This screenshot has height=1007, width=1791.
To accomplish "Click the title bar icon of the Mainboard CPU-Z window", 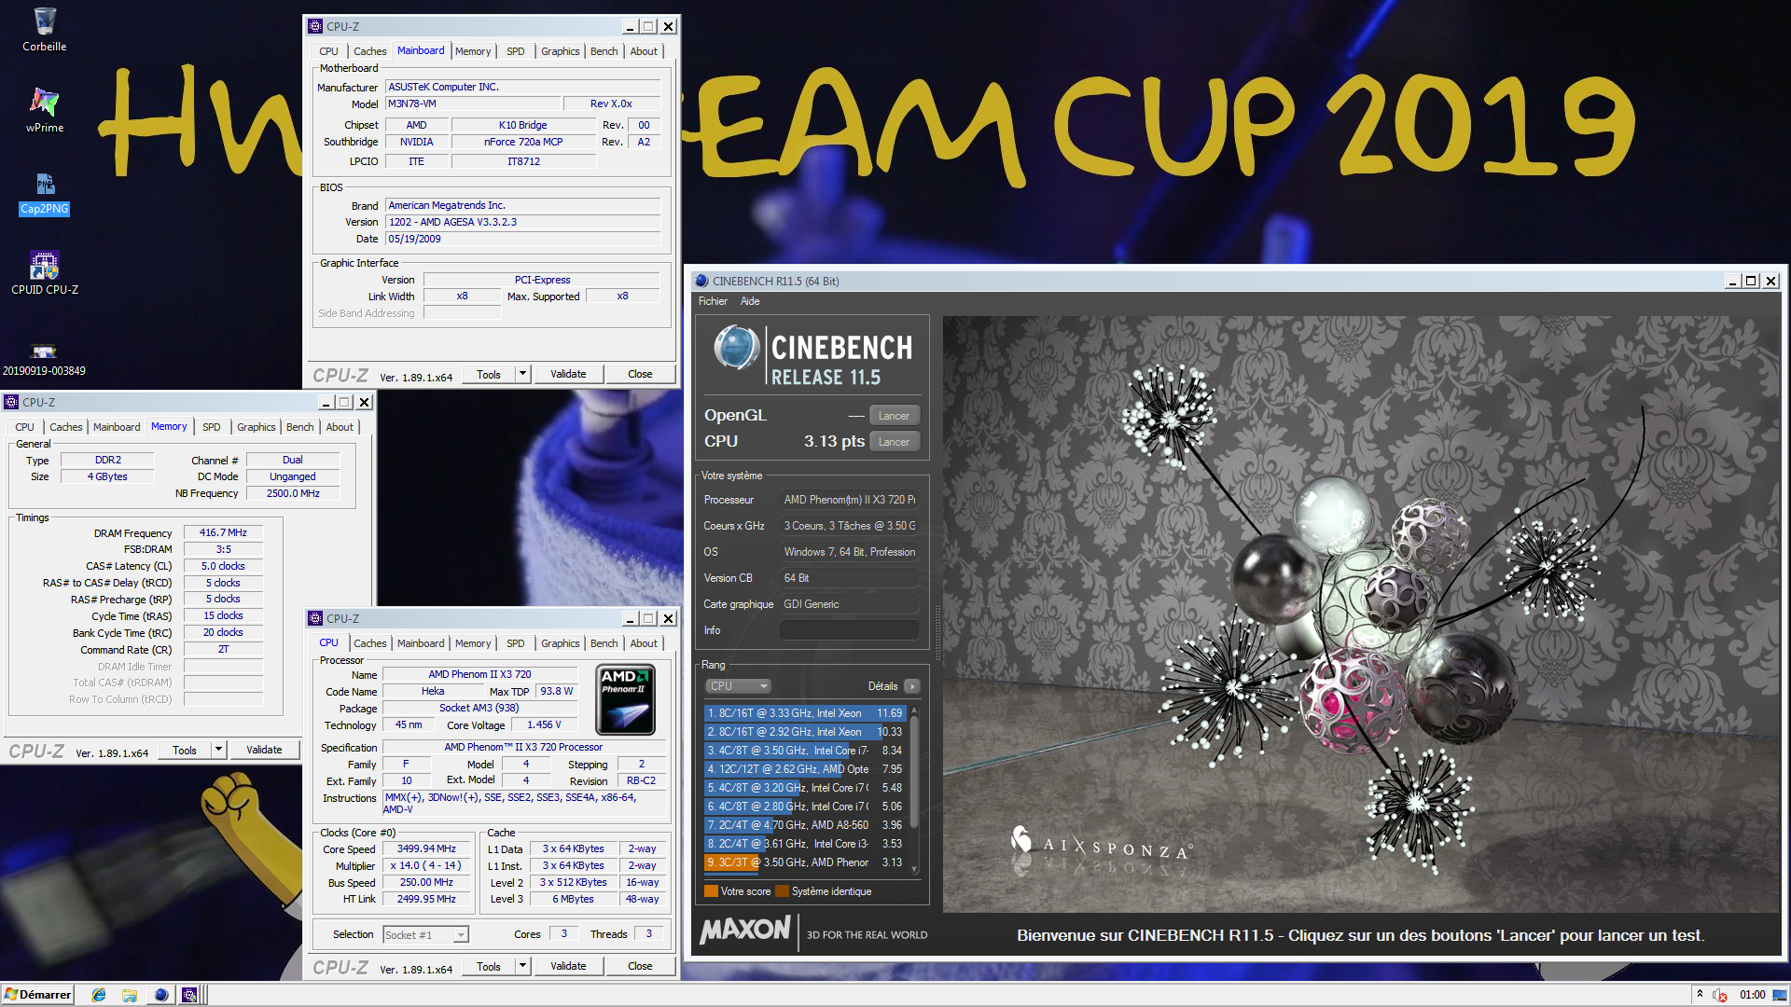I will tap(315, 26).
